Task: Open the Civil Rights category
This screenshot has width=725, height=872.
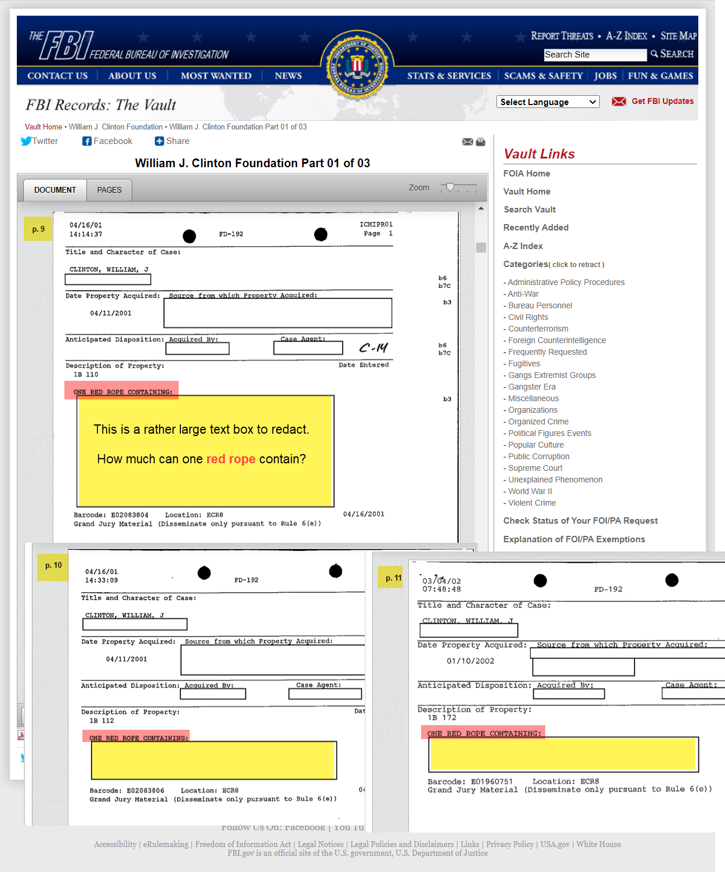Action: pyautogui.click(x=528, y=317)
